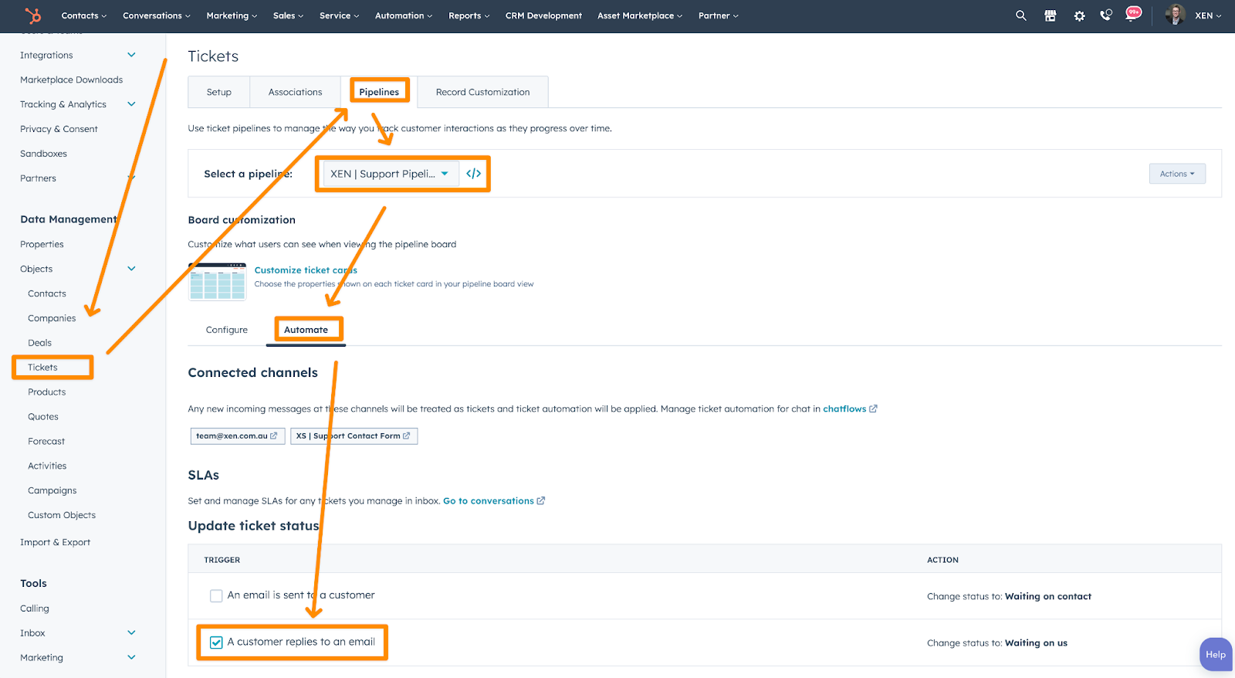Collapse the Objects sidebar section
Screen dimensions: 1235x678
click(x=131, y=269)
